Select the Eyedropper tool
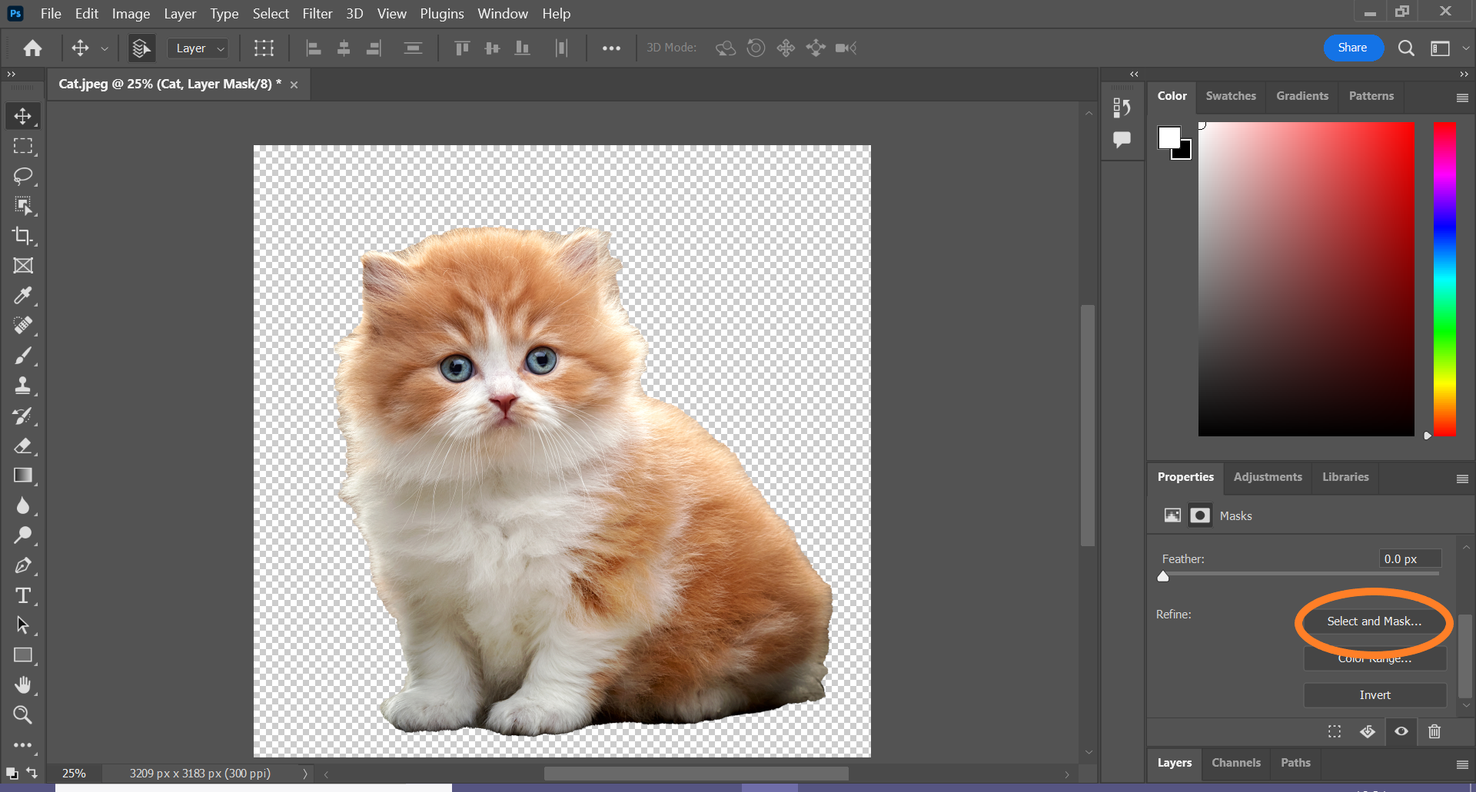 tap(23, 296)
